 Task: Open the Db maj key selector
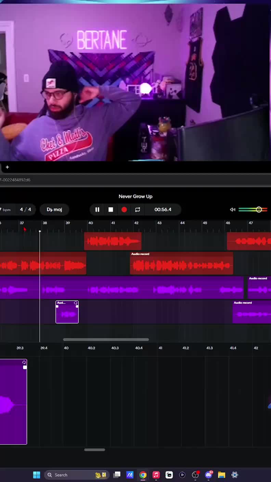[x=54, y=210]
